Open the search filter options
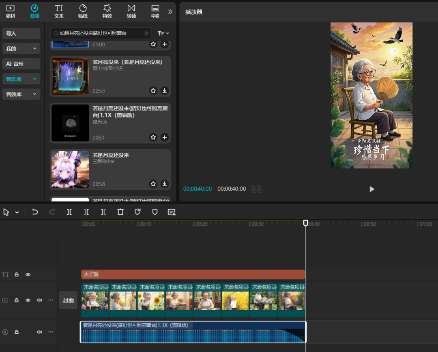 (163, 33)
